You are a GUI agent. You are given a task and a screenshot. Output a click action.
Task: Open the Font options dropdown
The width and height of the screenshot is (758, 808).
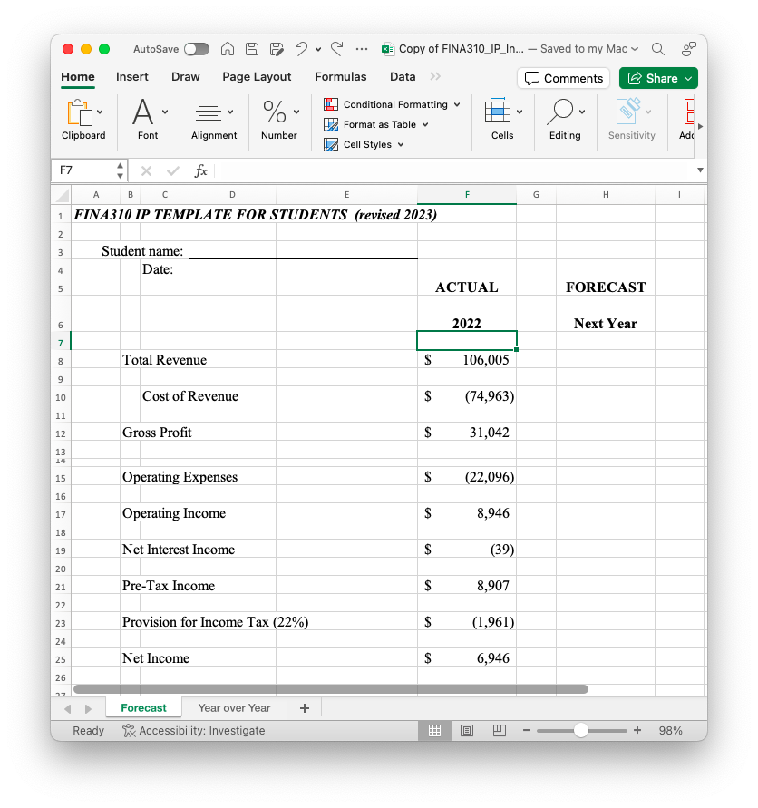point(164,112)
